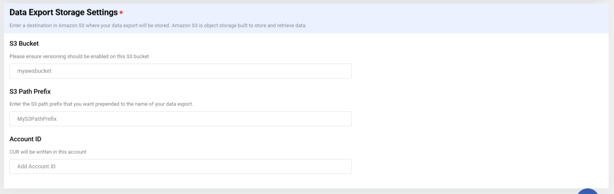Click the "S3 Path Prefix" field label
The width and height of the screenshot is (614, 194).
(x=30, y=92)
